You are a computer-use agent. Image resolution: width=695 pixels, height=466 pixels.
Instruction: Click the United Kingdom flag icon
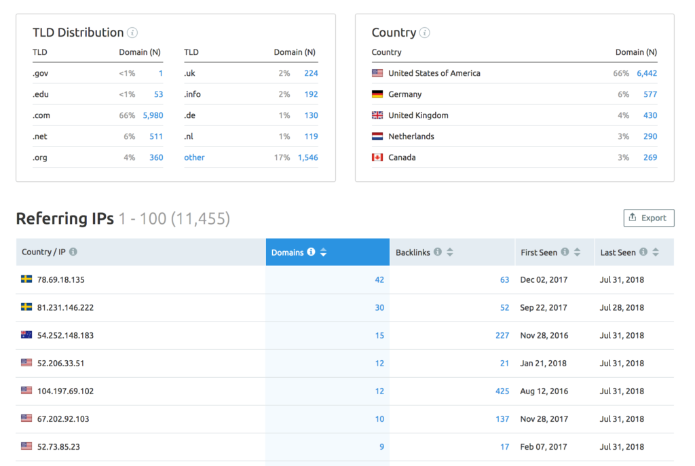click(377, 115)
